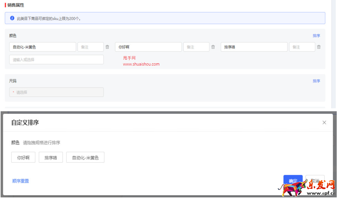Click trash icon next to 你好啊

213,47
